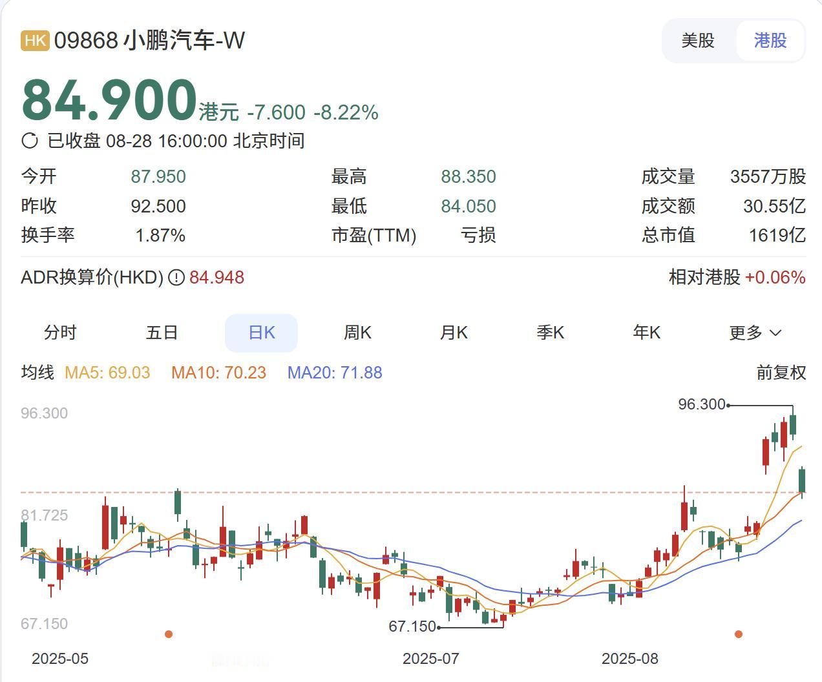This screenshot has height=682, width=822.
Task: Open the 更多 chart period dropdown
Action: (755, 333)
